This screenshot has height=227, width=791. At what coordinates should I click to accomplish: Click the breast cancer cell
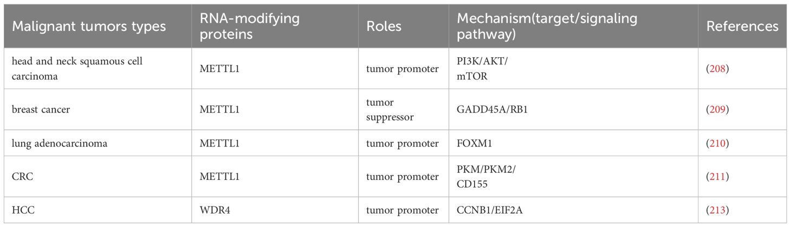point(43,109)
